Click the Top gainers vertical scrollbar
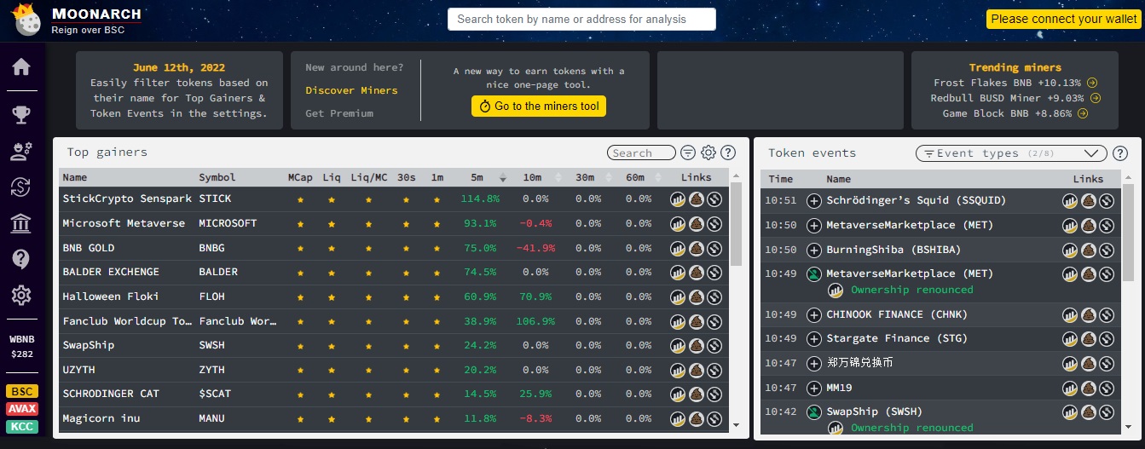Image resolution: width=1145 pixels, height=449 pixels. (737, 226)
